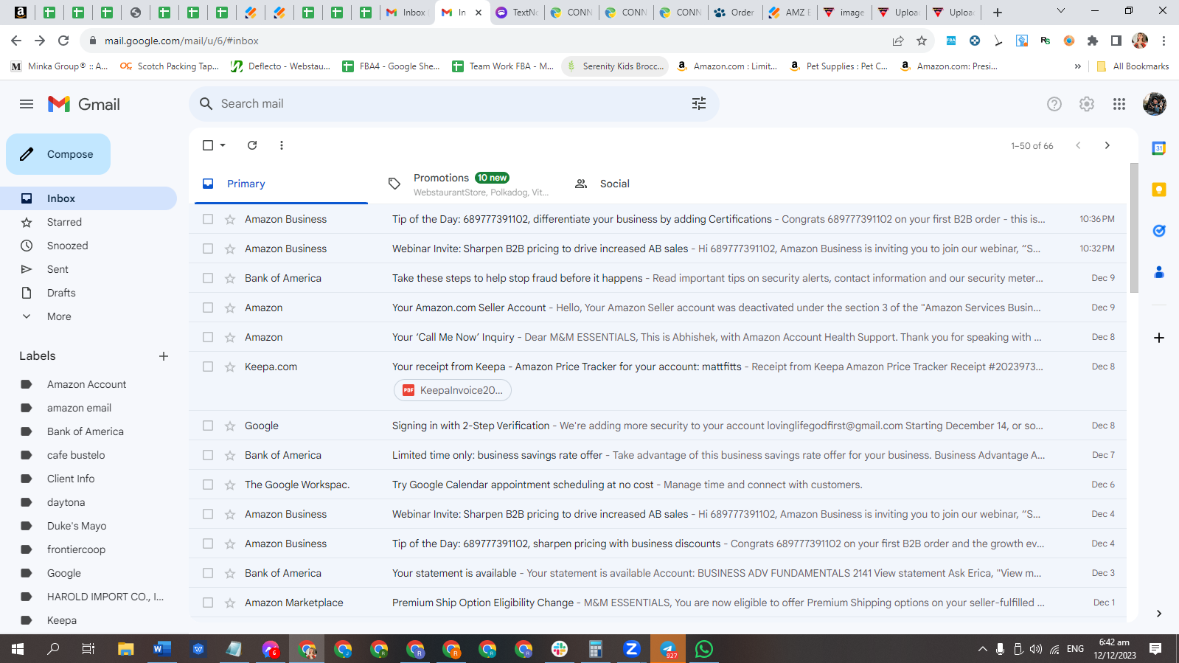The image size is (1179, 663).
Task: Open the select-all dropdown arrow
Action: point(223,145)
